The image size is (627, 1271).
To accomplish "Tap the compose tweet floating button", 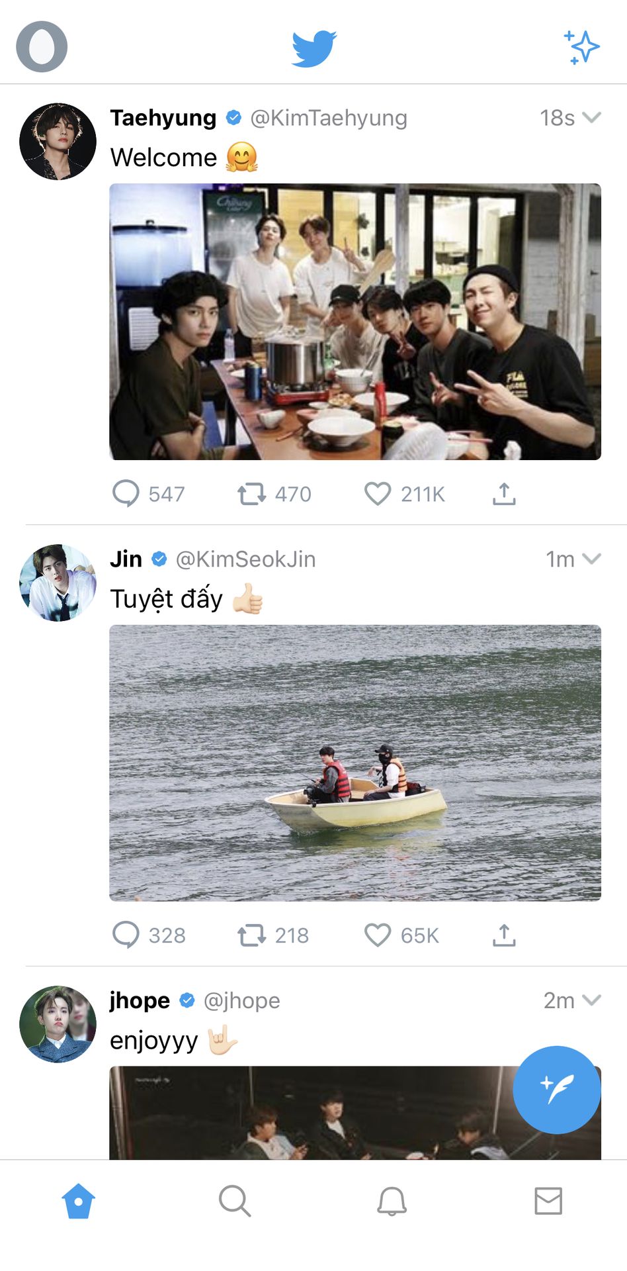I will (557, 1089).
